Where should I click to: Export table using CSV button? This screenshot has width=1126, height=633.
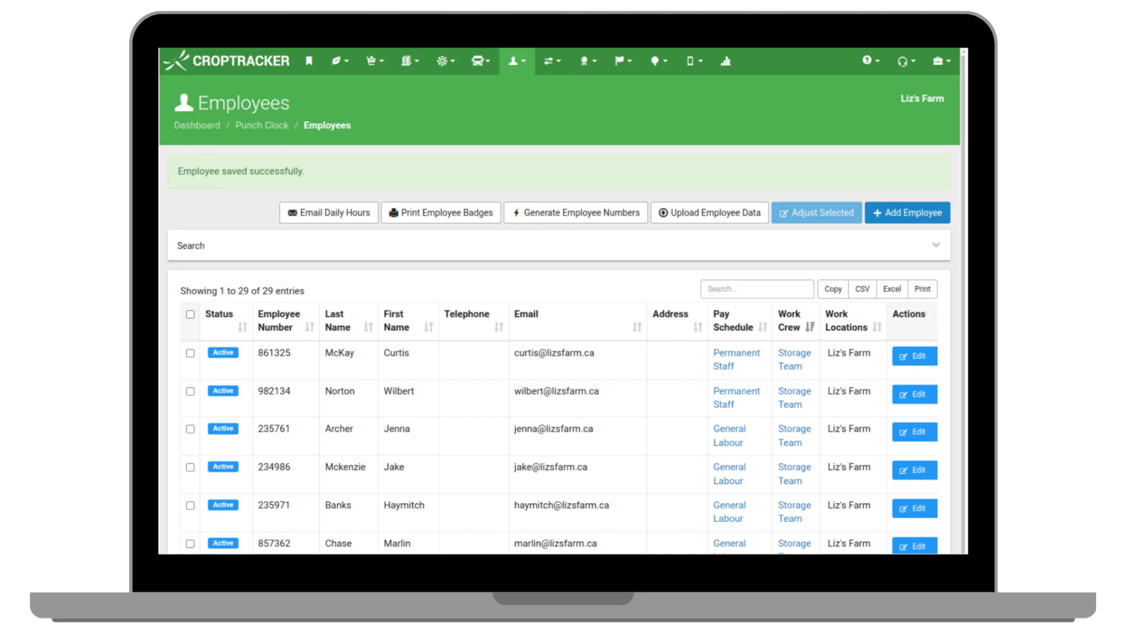tap(862, 289)
